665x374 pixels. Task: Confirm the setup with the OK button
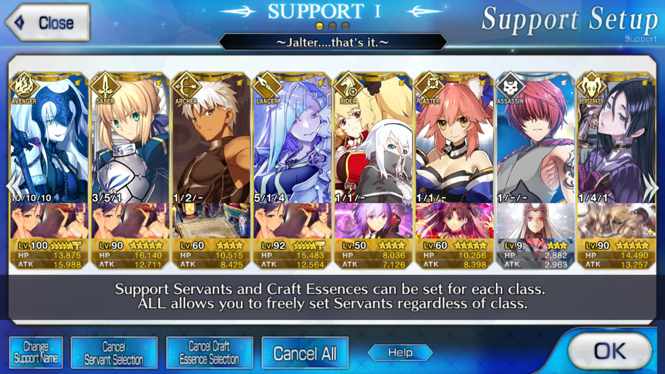coord(610,351)
